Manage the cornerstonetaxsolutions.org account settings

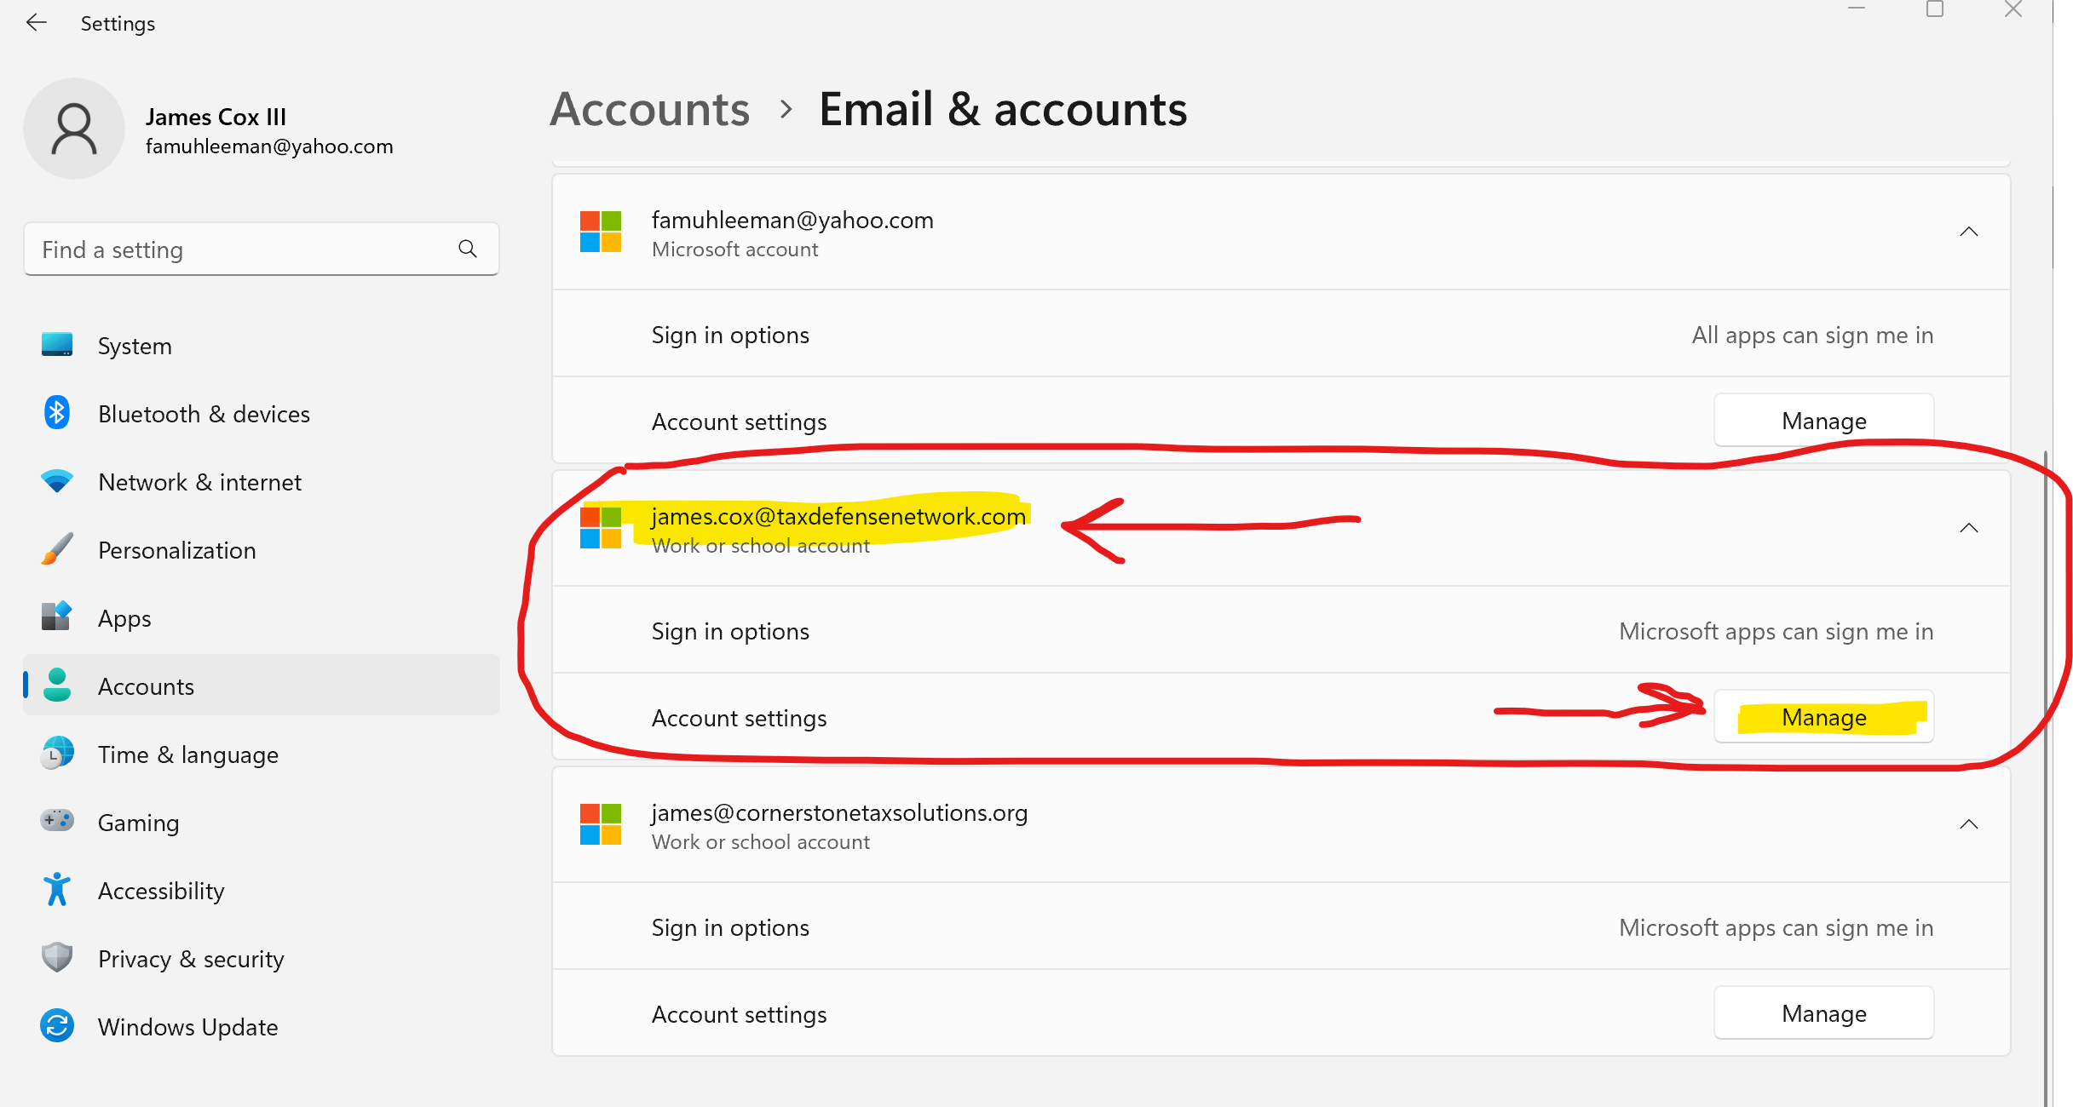click(x=1823, y=1013)
